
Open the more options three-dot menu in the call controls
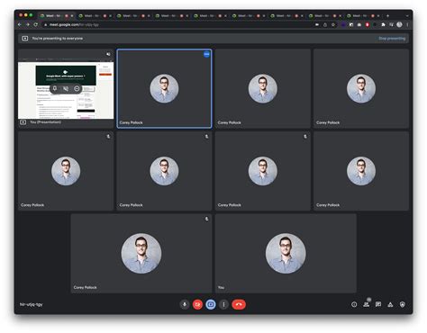[223, 304]
